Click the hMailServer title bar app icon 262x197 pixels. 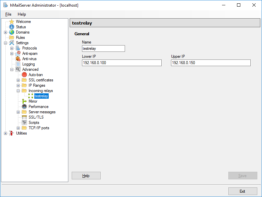click(x=6, y=5)
